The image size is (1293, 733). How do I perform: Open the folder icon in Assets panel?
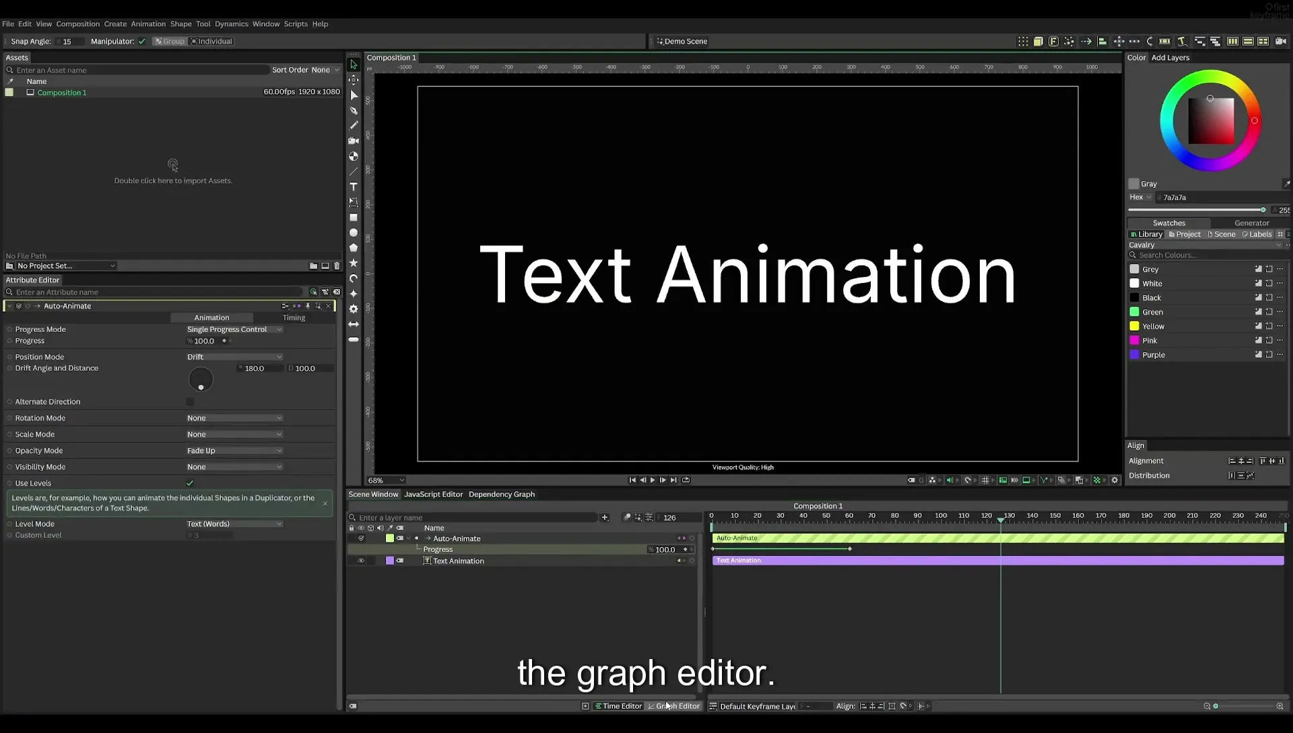(313, 266)
